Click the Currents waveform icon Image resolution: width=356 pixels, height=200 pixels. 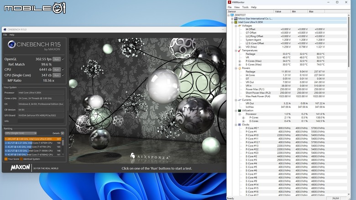[x=239, y=100]
